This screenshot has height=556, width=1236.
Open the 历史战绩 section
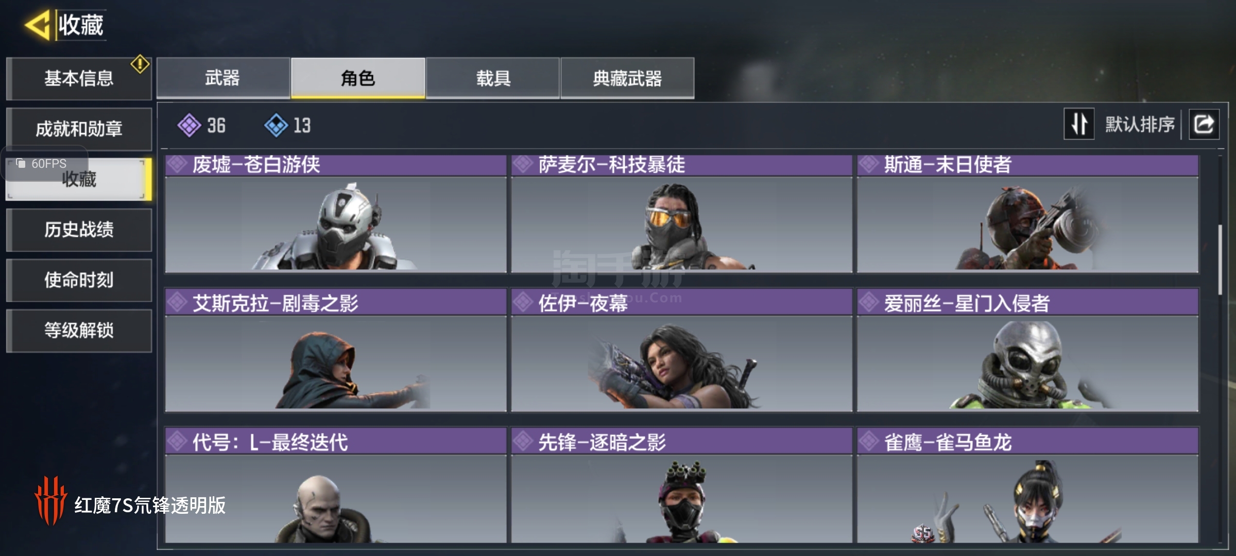click(79, 230)
